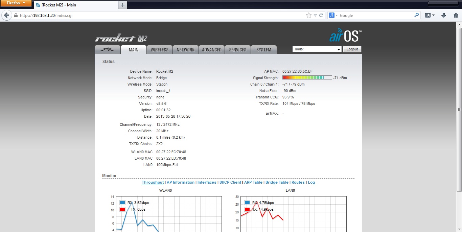Open the AP Information monitor link
The image size is (462, 232).
pyautogui.click(x=181, y=182)
